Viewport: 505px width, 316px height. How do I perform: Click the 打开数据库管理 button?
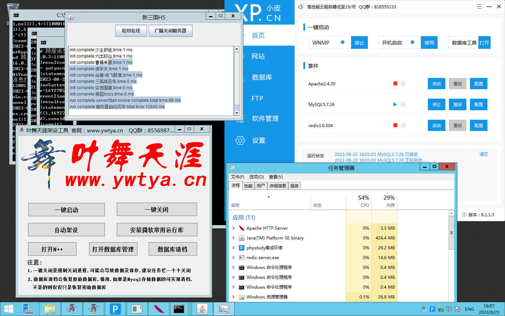click(113, 249)
